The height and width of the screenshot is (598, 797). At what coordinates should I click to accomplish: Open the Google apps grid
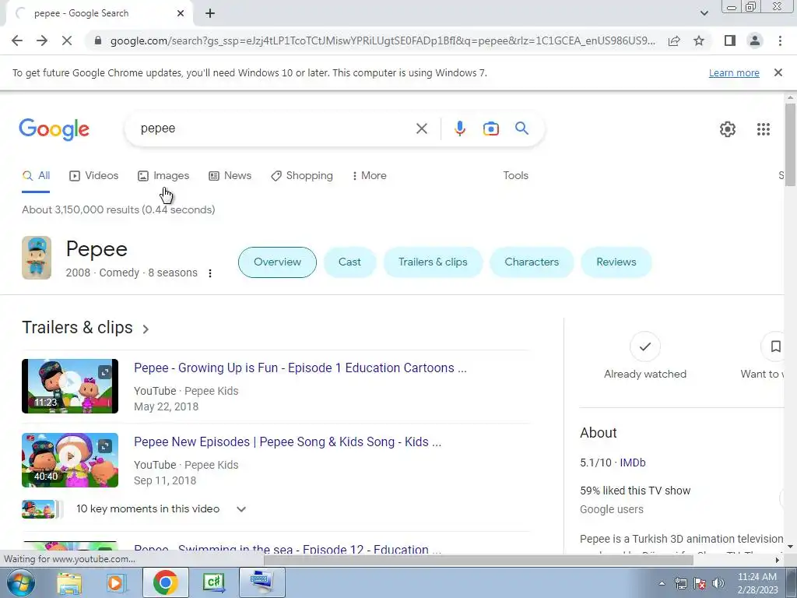click(763, 129)
